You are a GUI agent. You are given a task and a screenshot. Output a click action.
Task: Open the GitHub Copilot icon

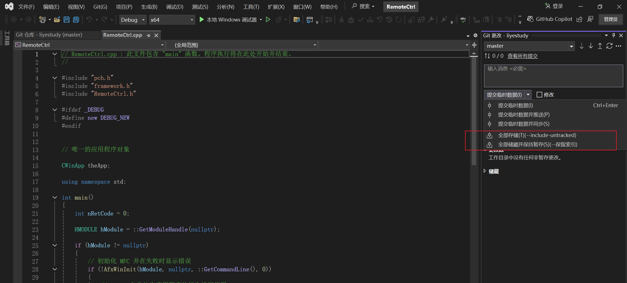[x=530, y=19]
